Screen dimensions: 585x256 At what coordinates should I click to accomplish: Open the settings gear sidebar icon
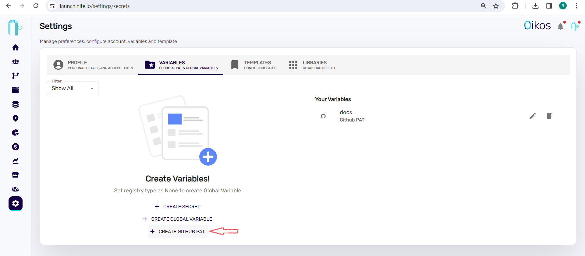coord(16,203)
